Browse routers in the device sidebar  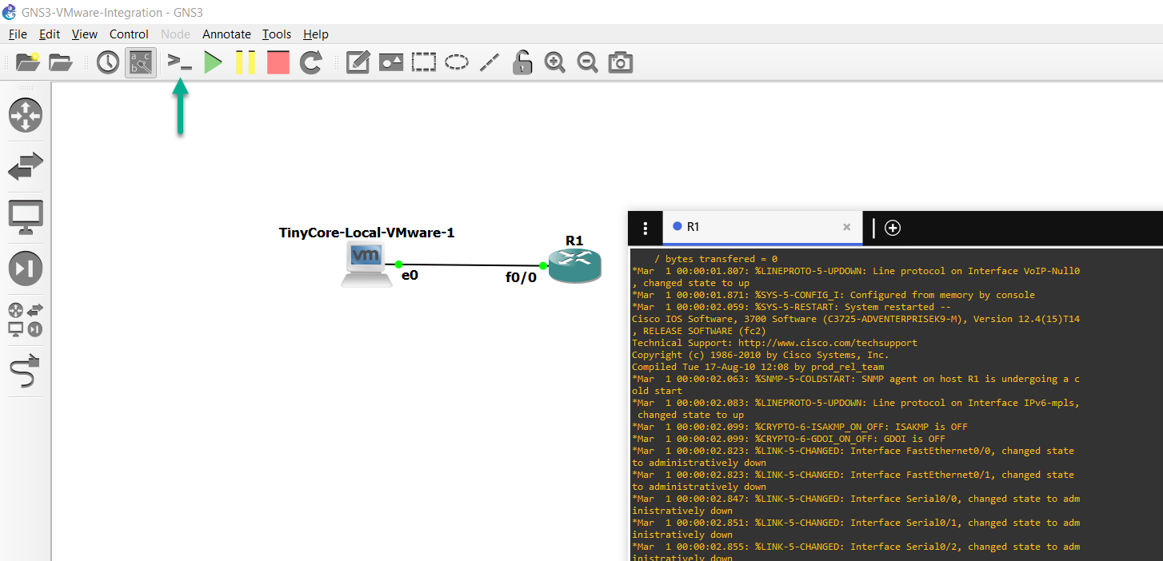pyautogui.click(x=26, y=115)
